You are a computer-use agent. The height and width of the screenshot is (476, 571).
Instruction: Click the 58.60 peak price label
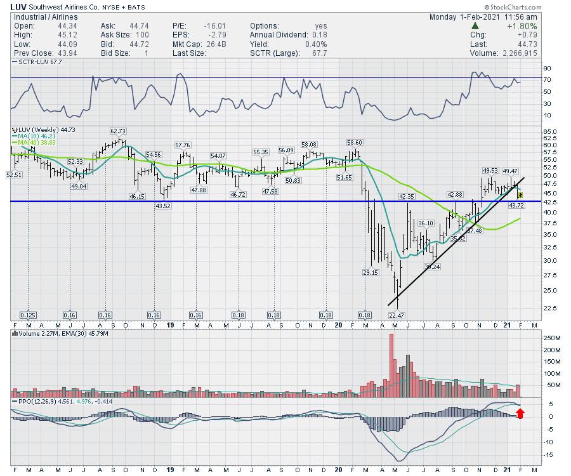[x=354, y=143]
